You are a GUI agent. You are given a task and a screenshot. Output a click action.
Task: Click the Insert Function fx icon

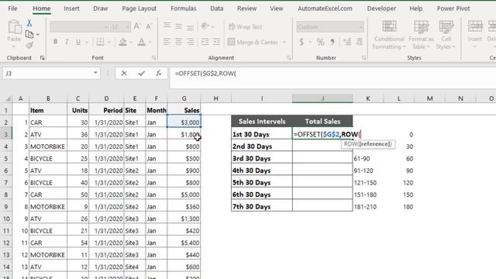pyautogui.click(x=159, y=74)
